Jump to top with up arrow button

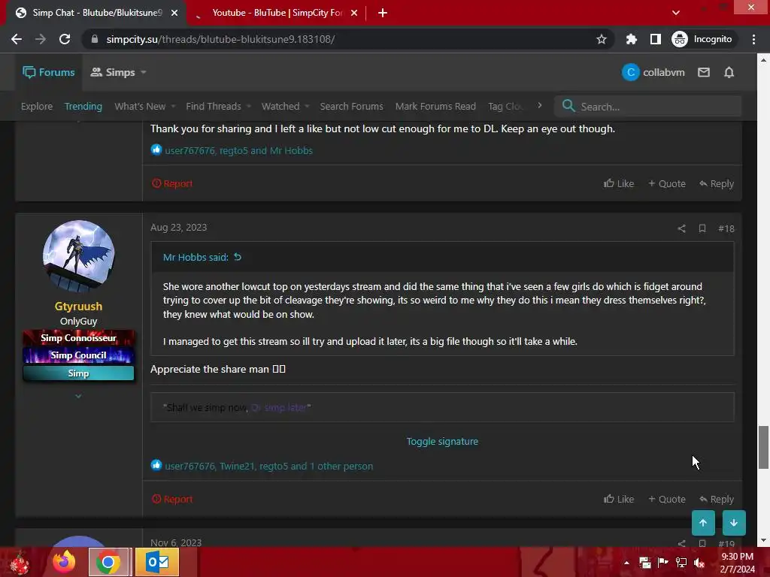703,523
